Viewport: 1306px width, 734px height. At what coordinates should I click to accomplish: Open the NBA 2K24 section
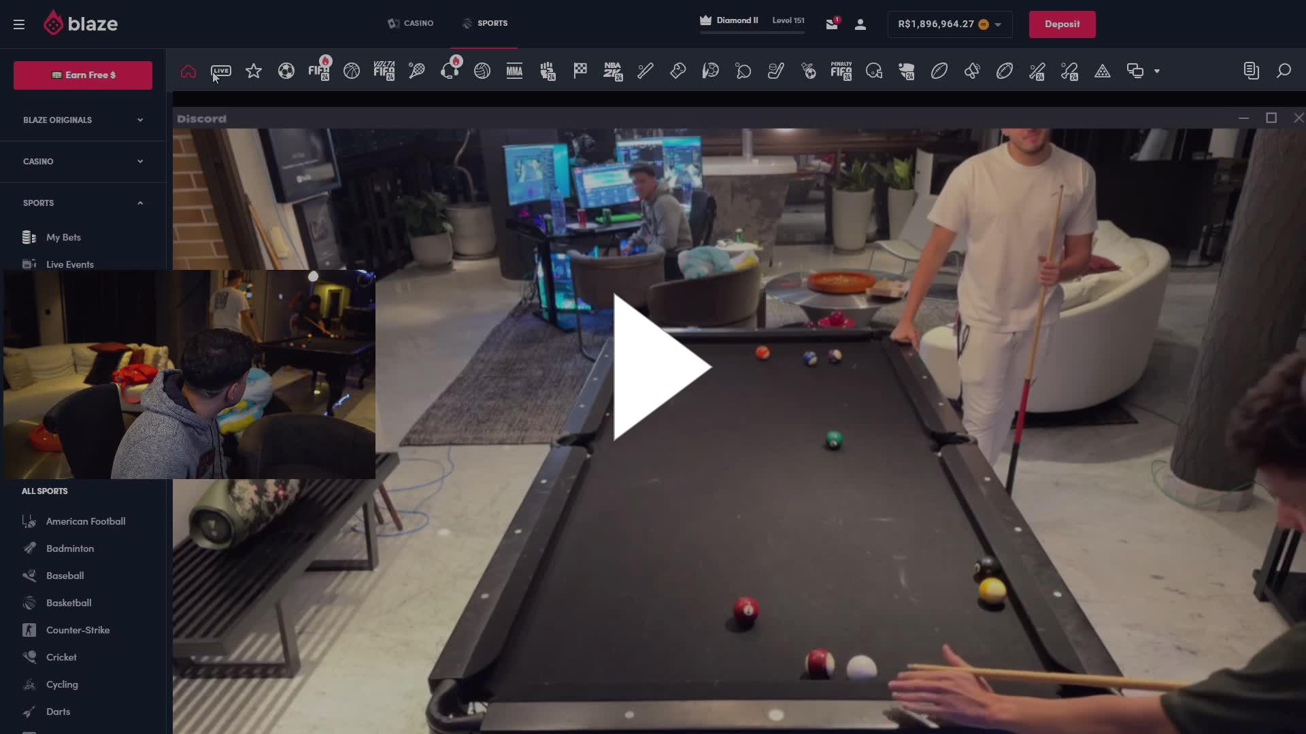coord(612,71)
